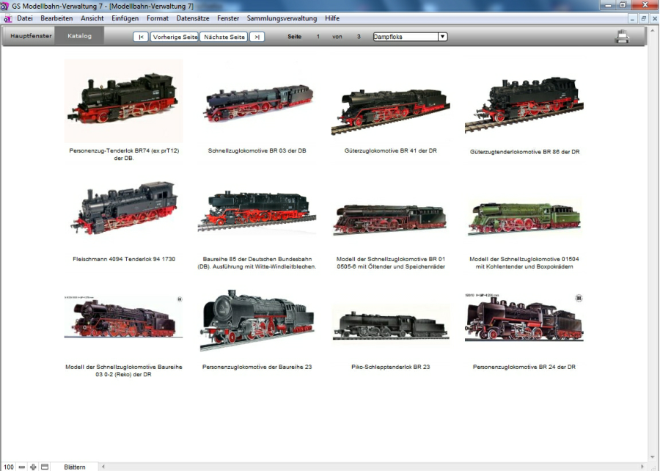
Task: Click the application icon in the menu bar
Action: (7, 18)
